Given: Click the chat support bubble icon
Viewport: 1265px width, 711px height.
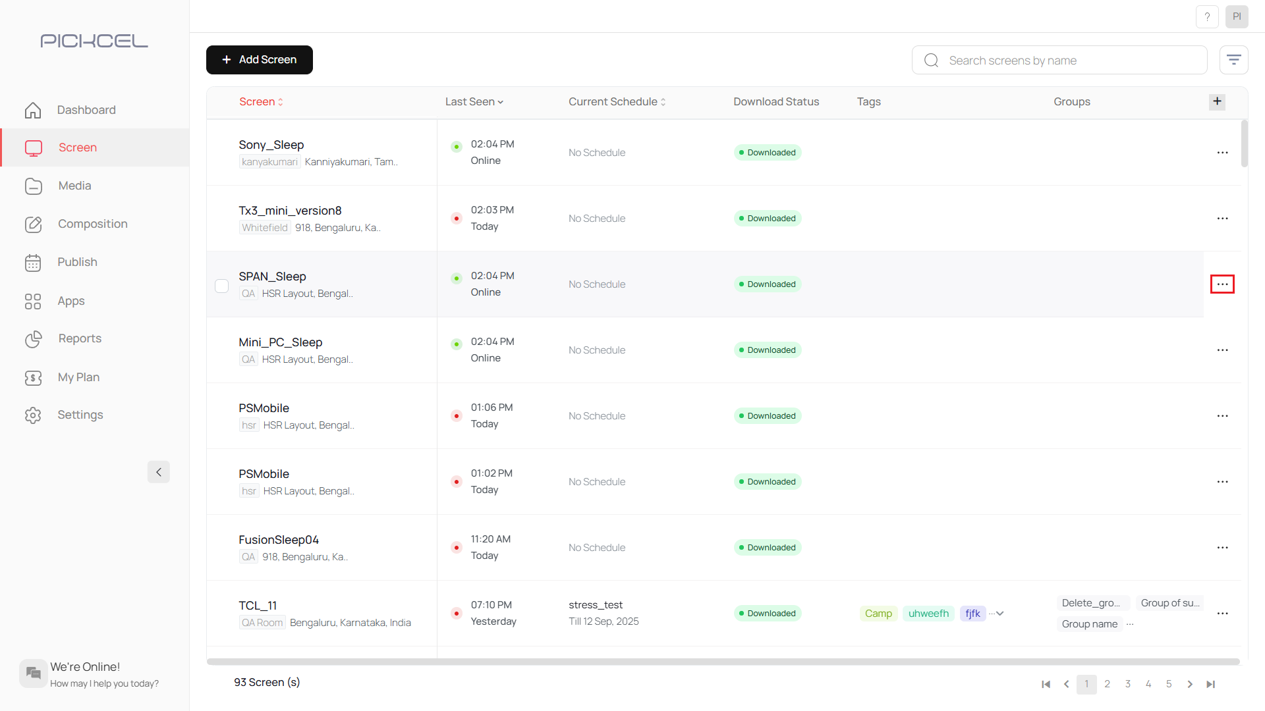Looking at the screenshot, I should coord(33,673).
